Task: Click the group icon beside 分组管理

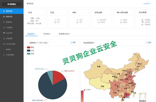Action: tap(4, 27)
